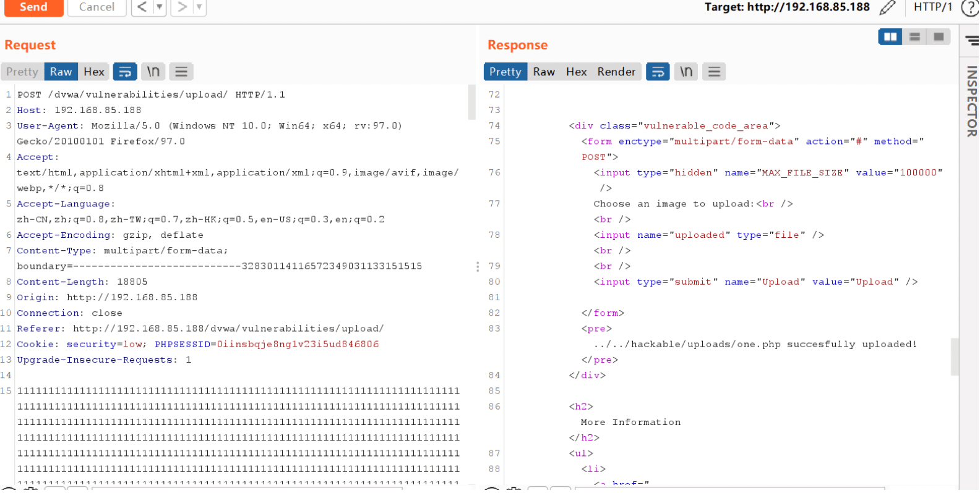Click the Response vertical scrollbar
980x493 pixels.
click(x=955, y=356)
